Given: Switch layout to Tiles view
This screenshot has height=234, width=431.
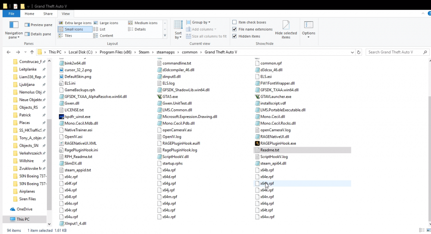Looking at the screenshot, I should pos(65,35).
